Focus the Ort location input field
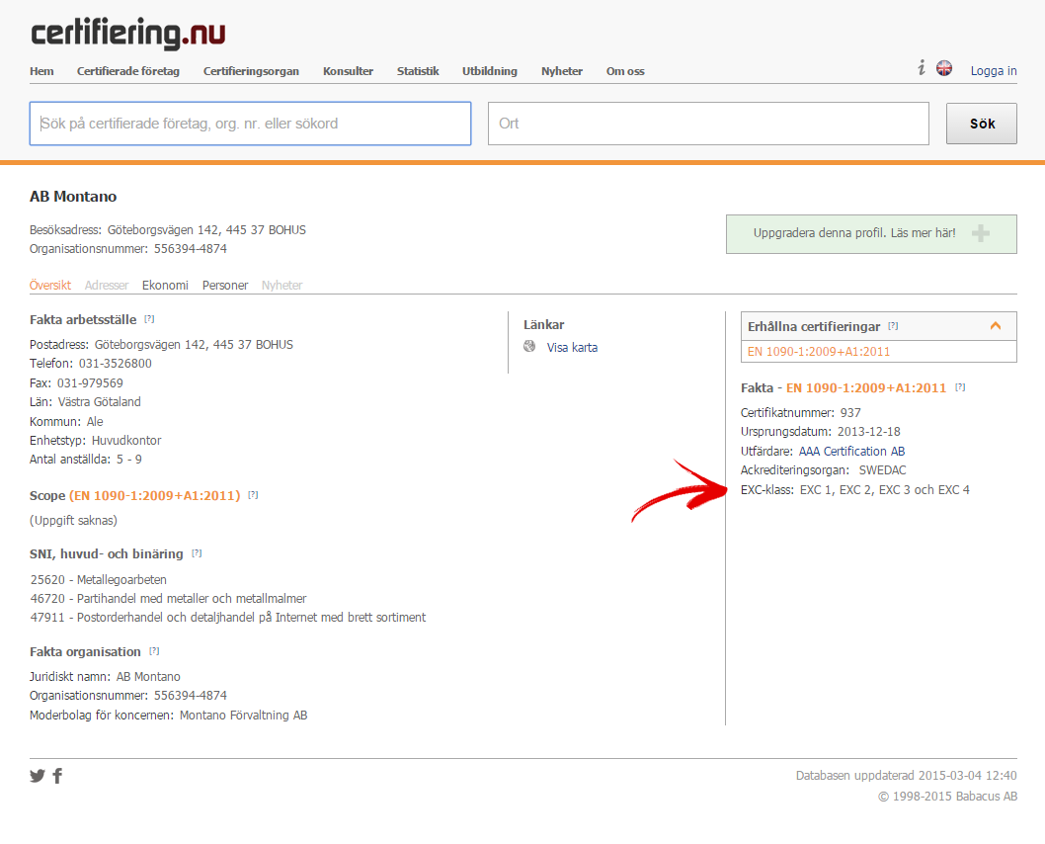The width and height of the screenshot is (1045, 844). click(x=708, y=124)
